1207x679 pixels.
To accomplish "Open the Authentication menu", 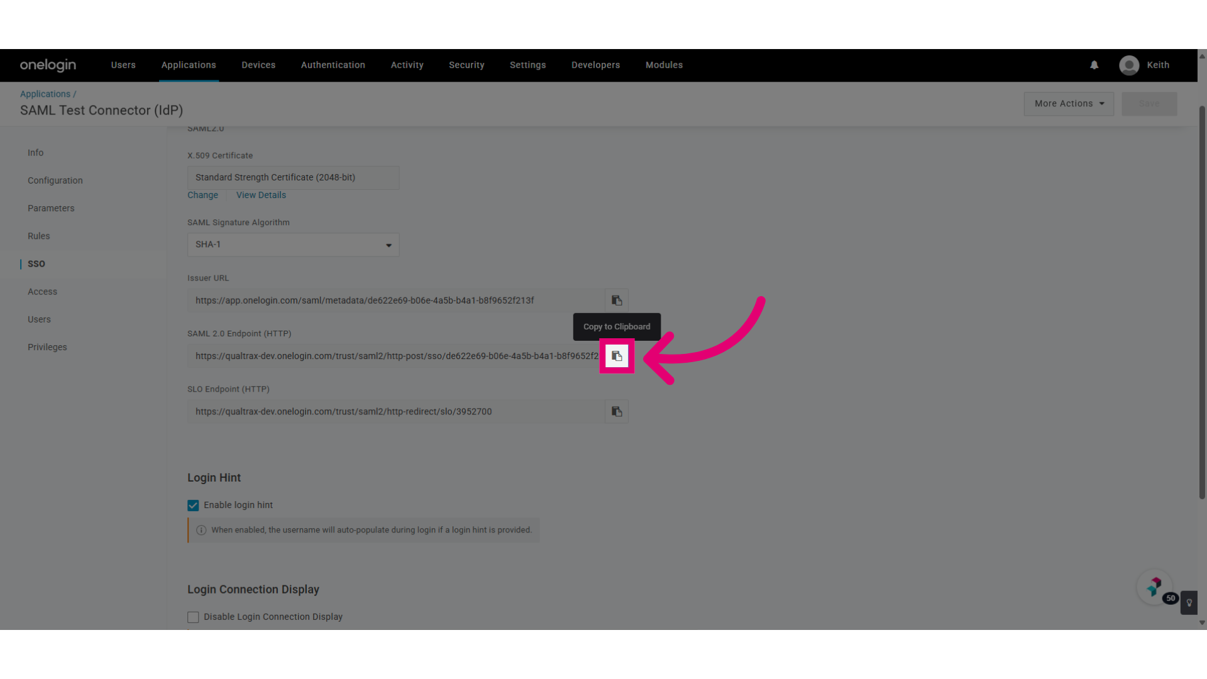I will pyautogui.click(x=333, y=65).
